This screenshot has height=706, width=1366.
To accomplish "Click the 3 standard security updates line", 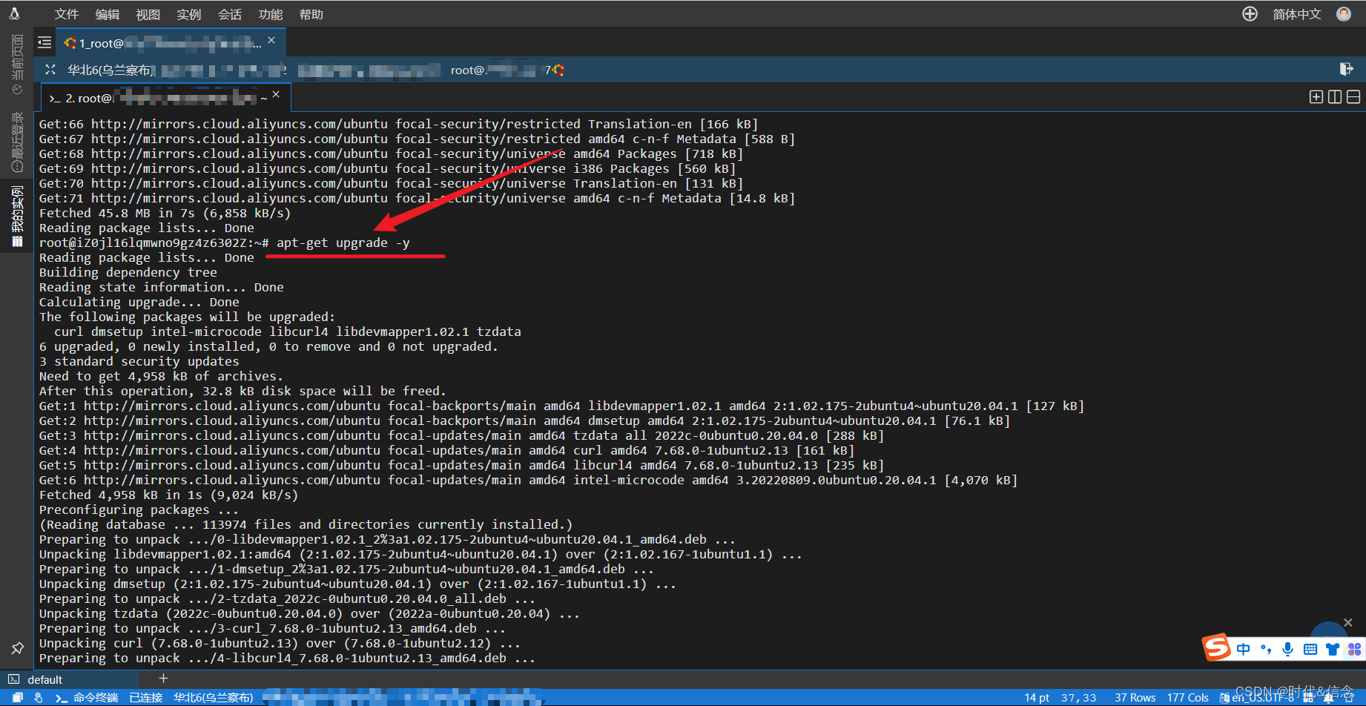I will [x=139, y=361].
